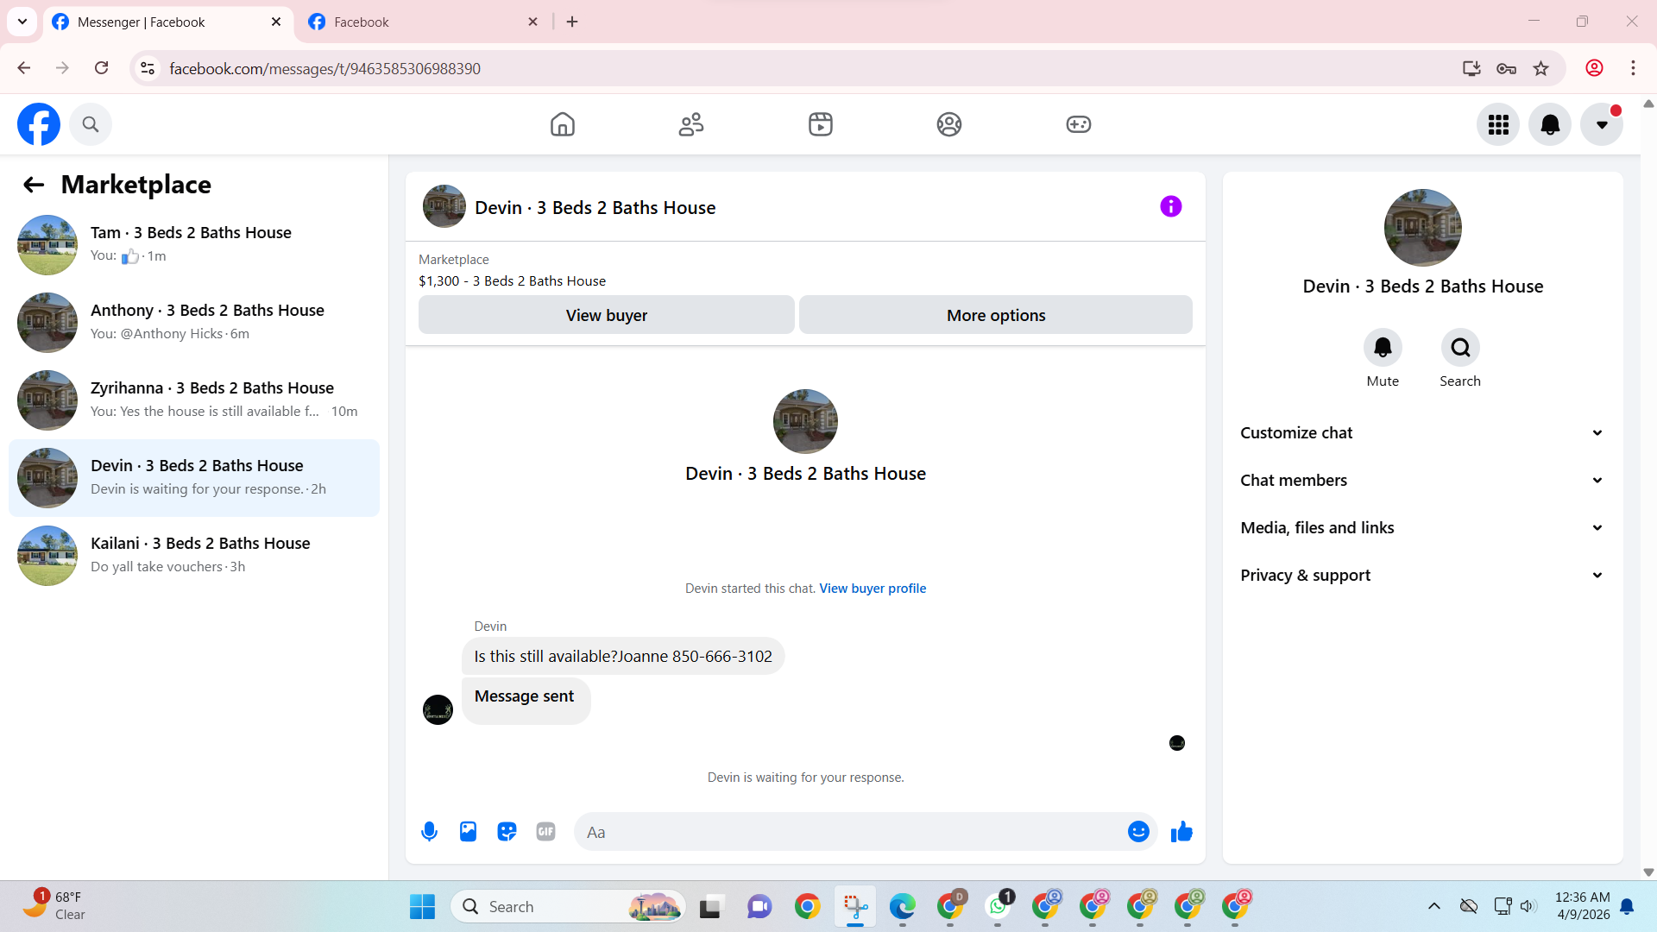Open the GIF picker icon
The image size is (1657, 932).
545,832
